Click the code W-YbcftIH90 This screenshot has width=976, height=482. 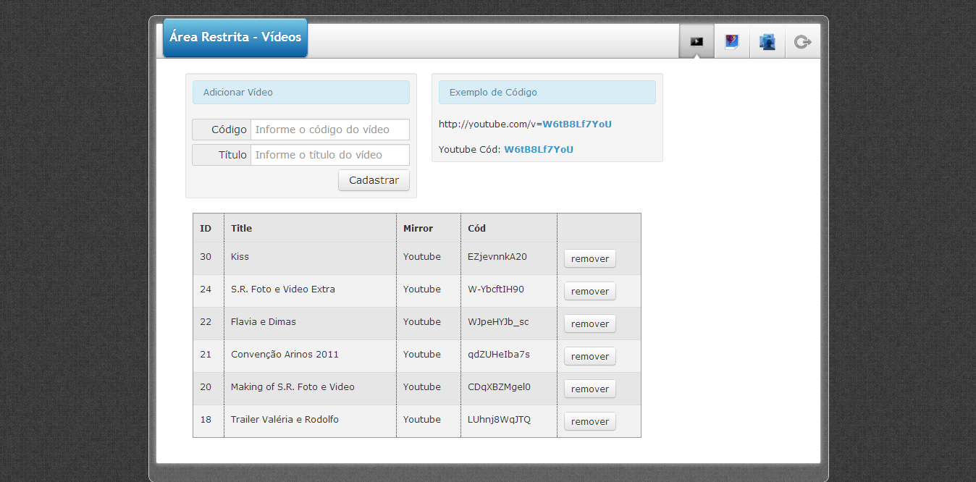496,289
